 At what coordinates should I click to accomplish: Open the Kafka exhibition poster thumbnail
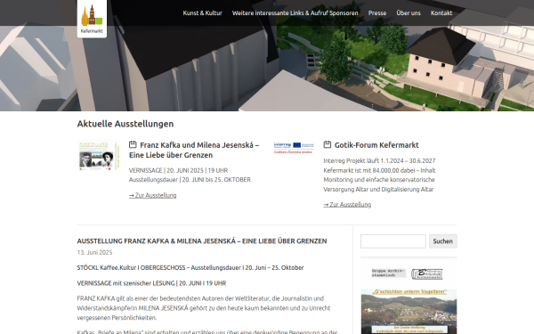click(99, 156)
